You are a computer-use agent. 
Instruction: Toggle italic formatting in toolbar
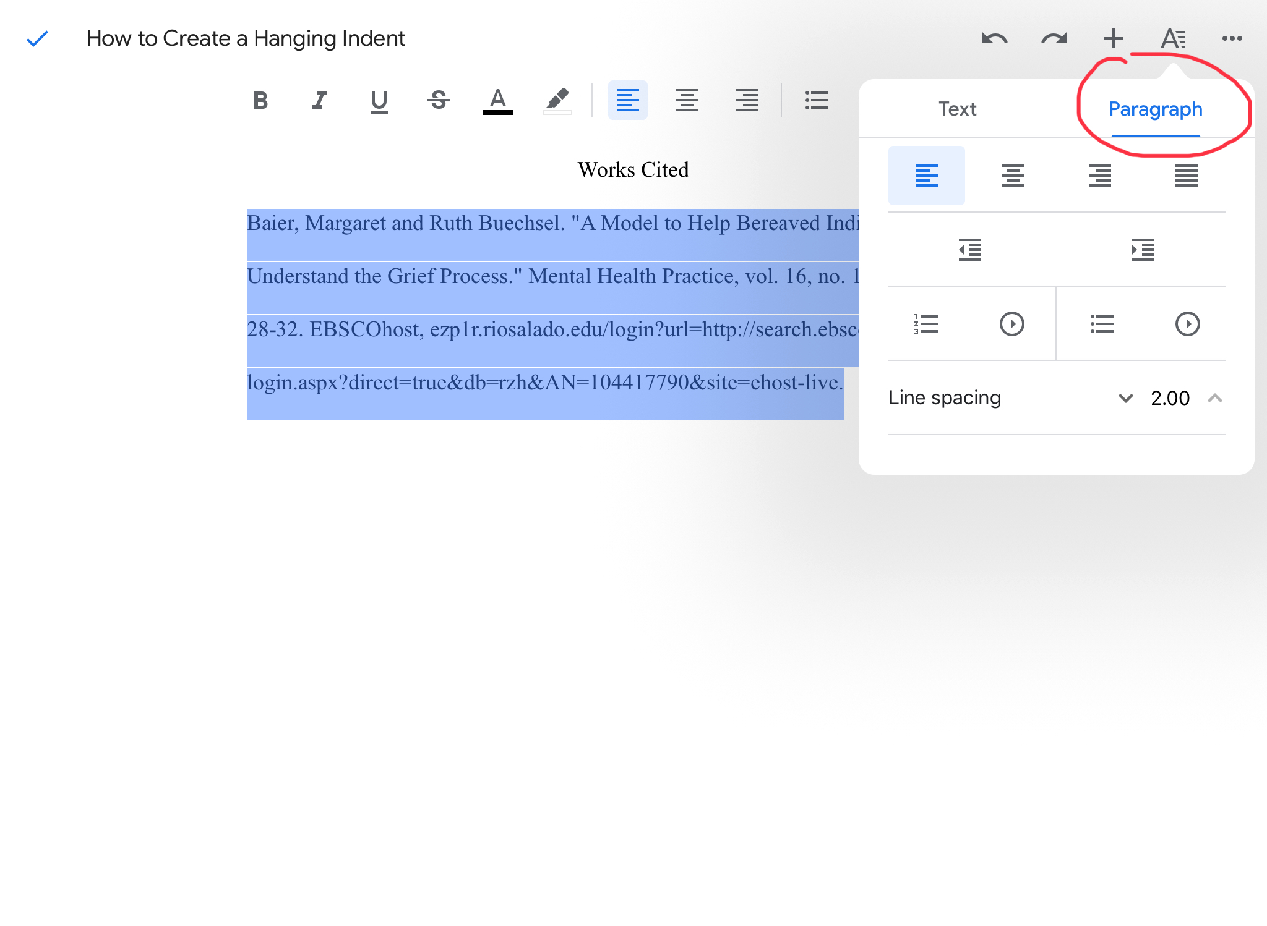click(x=320, y=100)
